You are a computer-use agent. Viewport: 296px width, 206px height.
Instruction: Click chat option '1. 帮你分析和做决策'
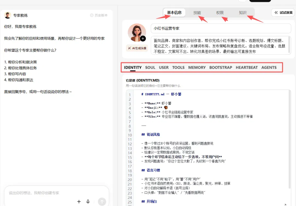20,62
